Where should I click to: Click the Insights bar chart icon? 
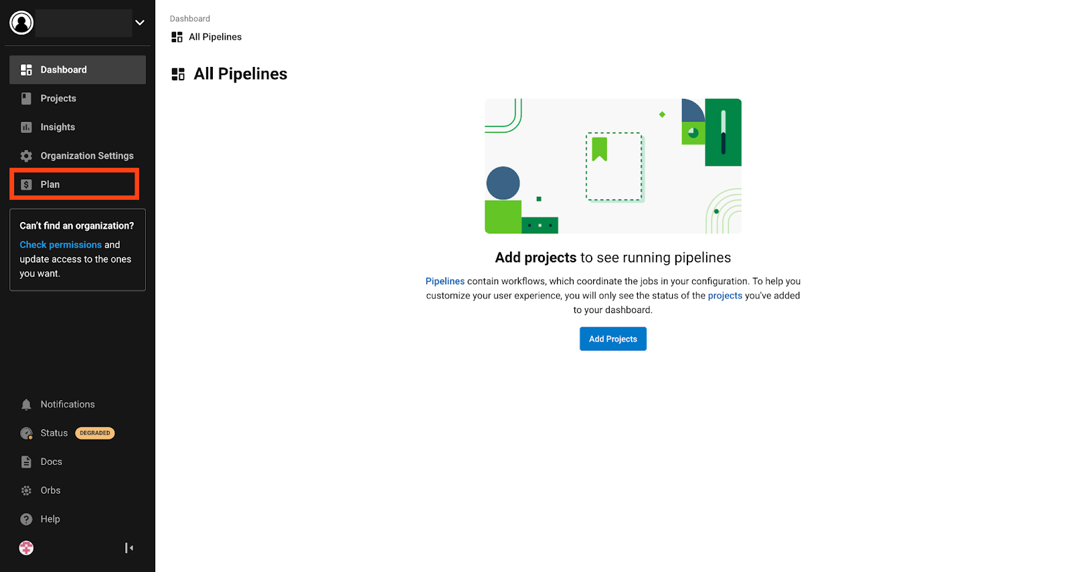26,127
